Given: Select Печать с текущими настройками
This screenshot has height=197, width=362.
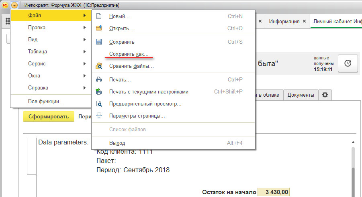Looking at the screenshot, I should tap(174, 91).
